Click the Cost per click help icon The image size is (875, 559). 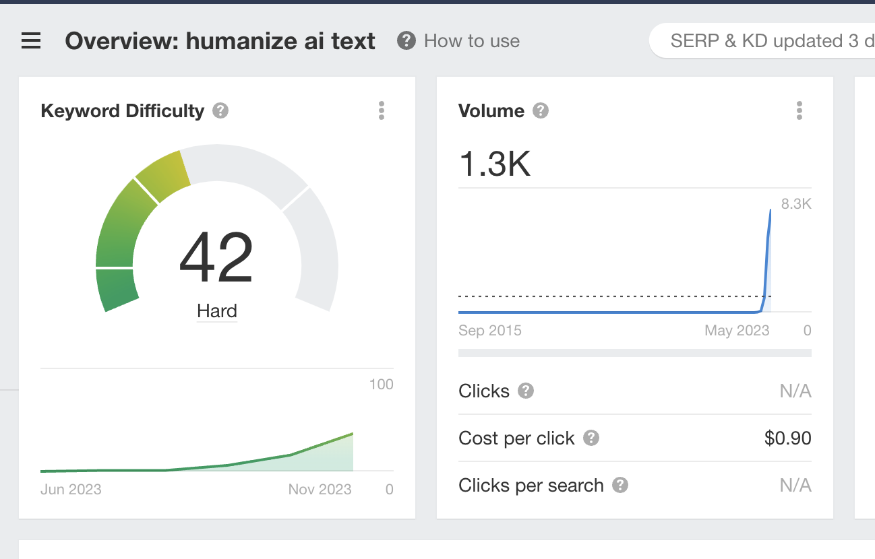click(x=591, y=438)
